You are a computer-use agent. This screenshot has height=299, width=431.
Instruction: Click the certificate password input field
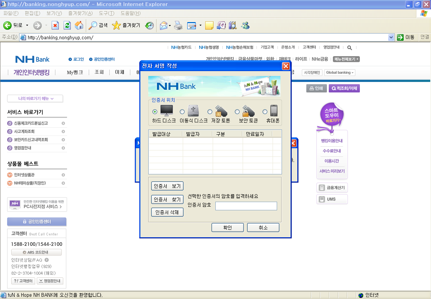point(246,206)
